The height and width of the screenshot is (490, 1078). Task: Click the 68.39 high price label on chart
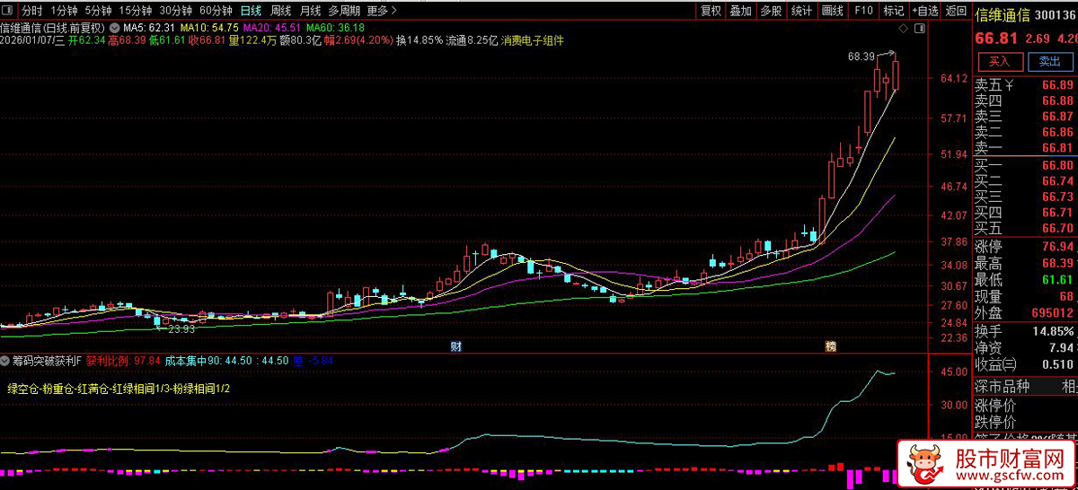click(861, 57)
